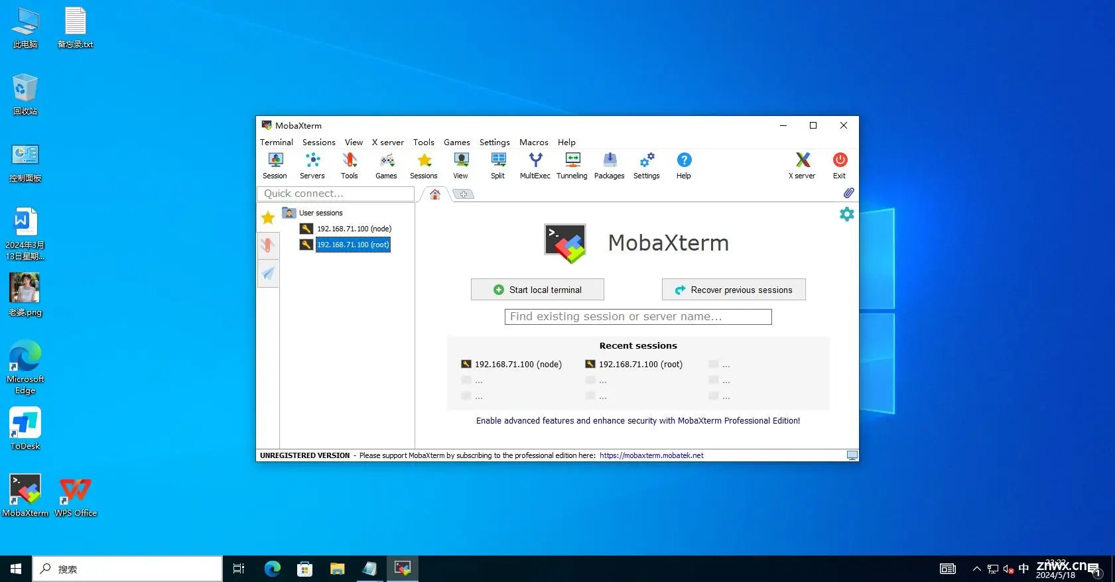1115x582 pixels.
Task: Select the 备忘录.txt desktop file
Action: tap(76, 27)
